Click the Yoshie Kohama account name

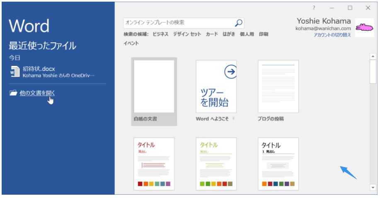click(x=324, y=21)
